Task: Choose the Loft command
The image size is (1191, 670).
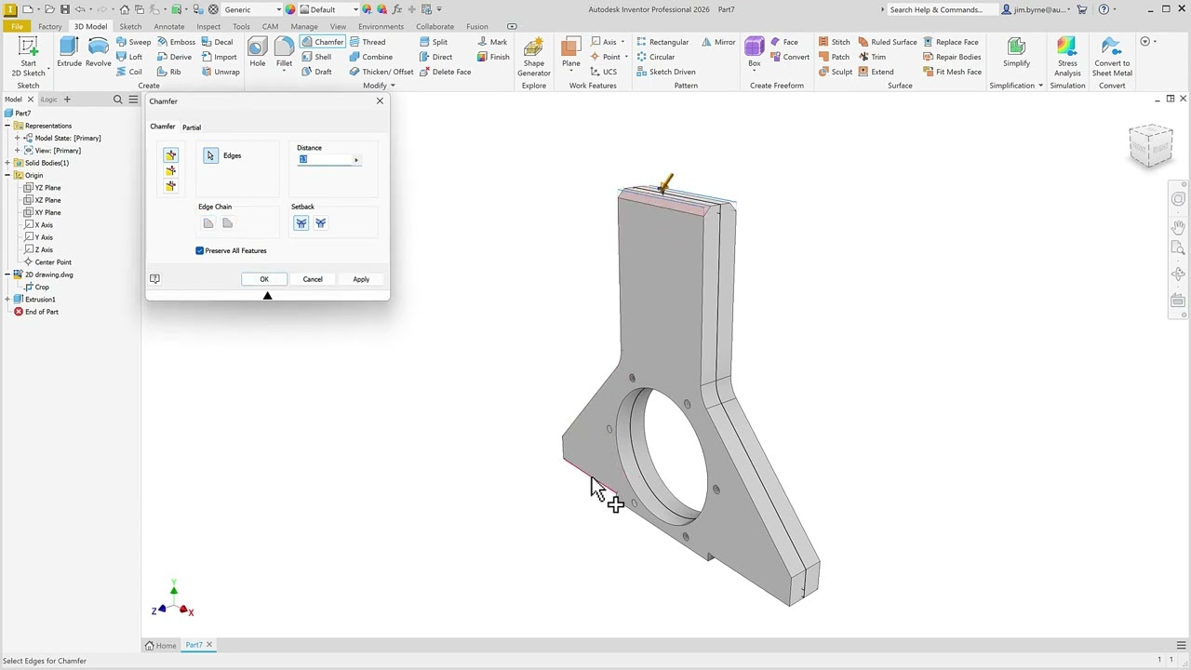Action: click(x=129, y=57)
